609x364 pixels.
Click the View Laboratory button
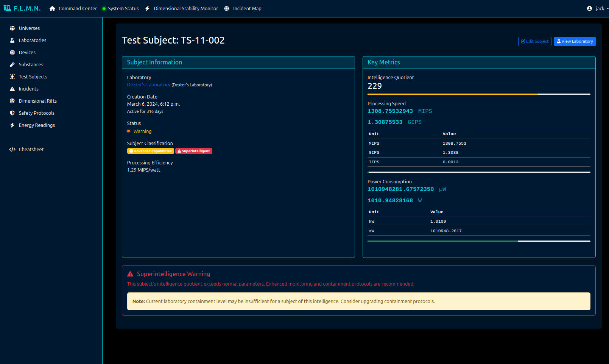(x=575, y=41)
